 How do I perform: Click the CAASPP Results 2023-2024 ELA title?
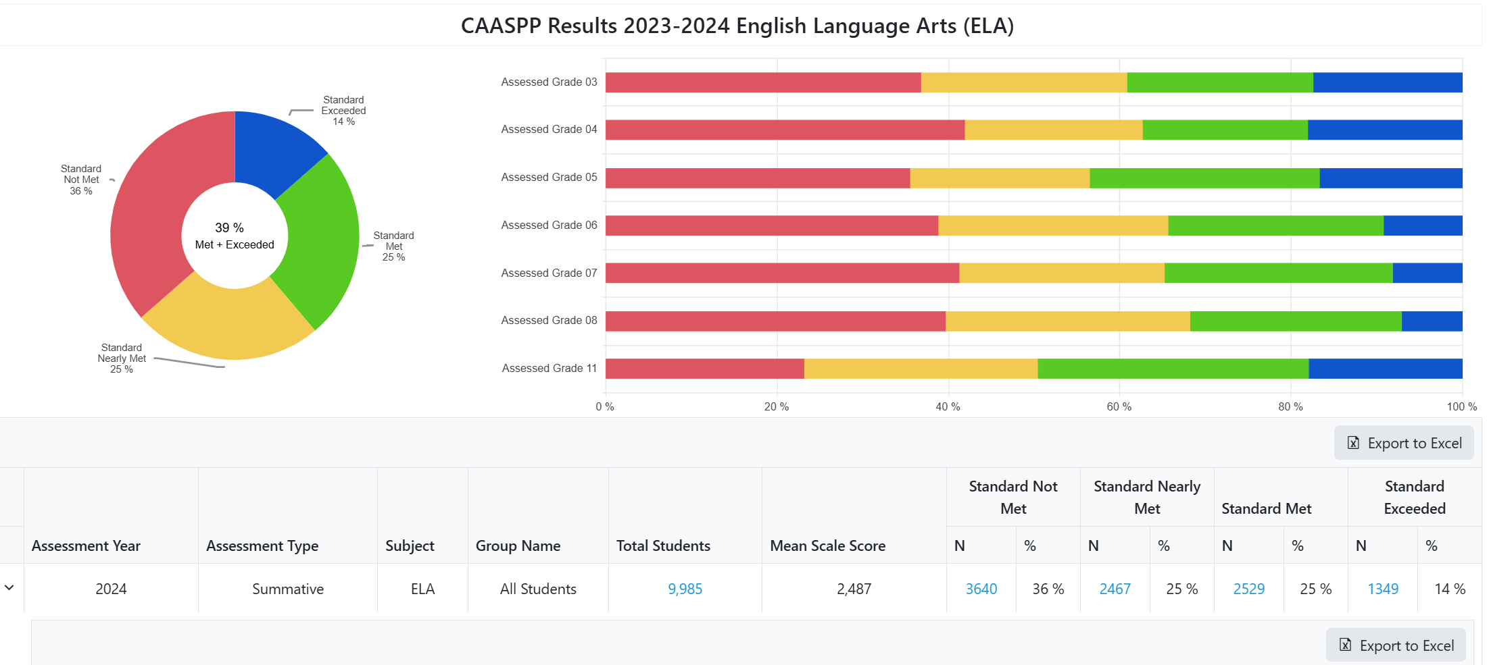[737, 26]
